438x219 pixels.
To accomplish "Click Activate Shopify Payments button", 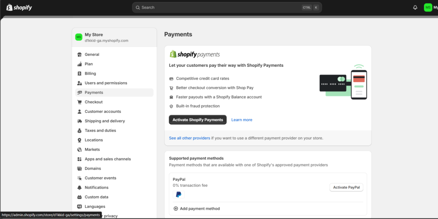I will click(198, 120).
